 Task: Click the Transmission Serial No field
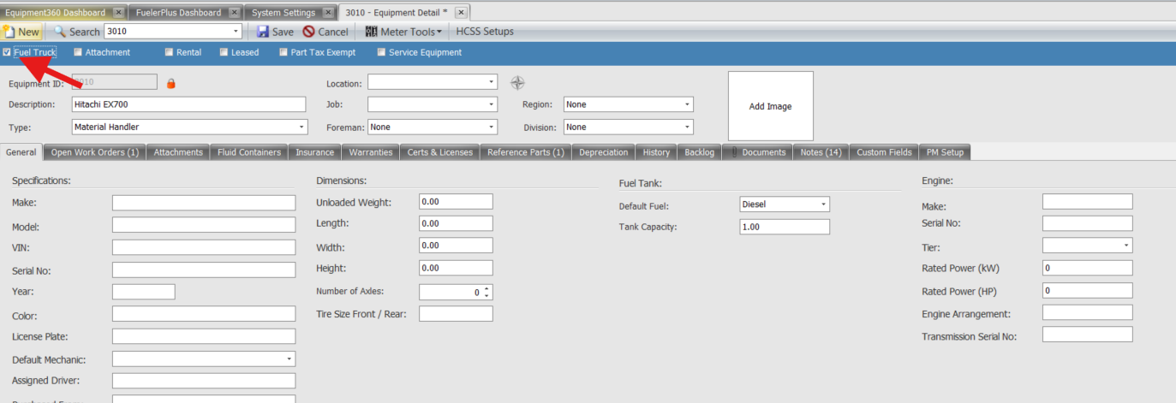(1087, 335)
